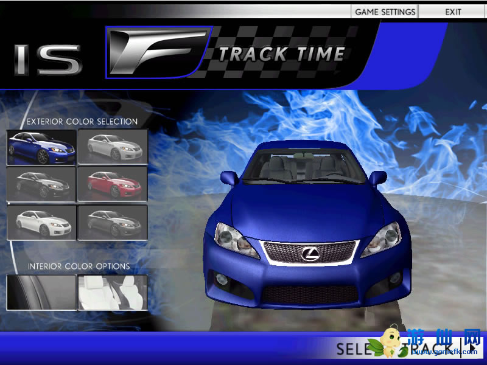Choose the blue exterior color car
Image resolution: width=487 pixels, height=365 pixels.
[x=41, y=147]
